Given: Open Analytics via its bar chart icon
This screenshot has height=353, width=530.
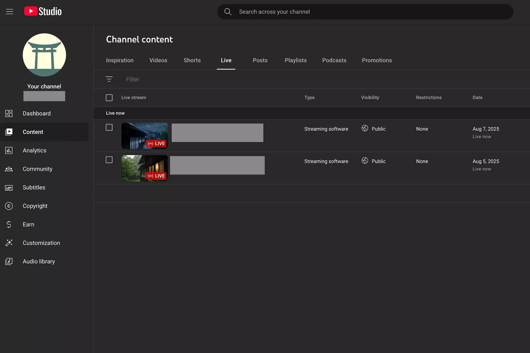Looking at the screenshot, I should (x=9, y=150).
